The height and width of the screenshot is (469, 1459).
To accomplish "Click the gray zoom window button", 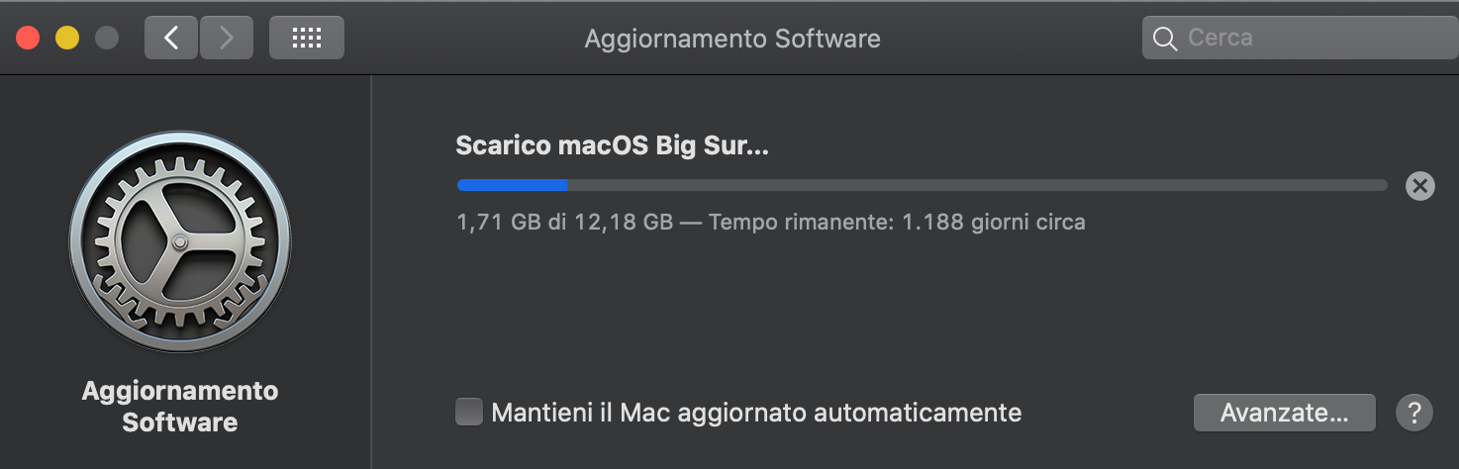I will click(x=106, y=39).
